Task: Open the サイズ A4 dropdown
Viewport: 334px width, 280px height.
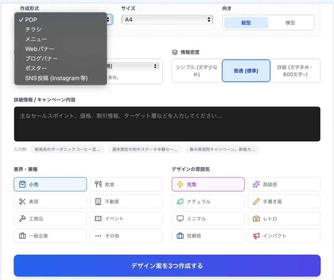Action: 167,20
